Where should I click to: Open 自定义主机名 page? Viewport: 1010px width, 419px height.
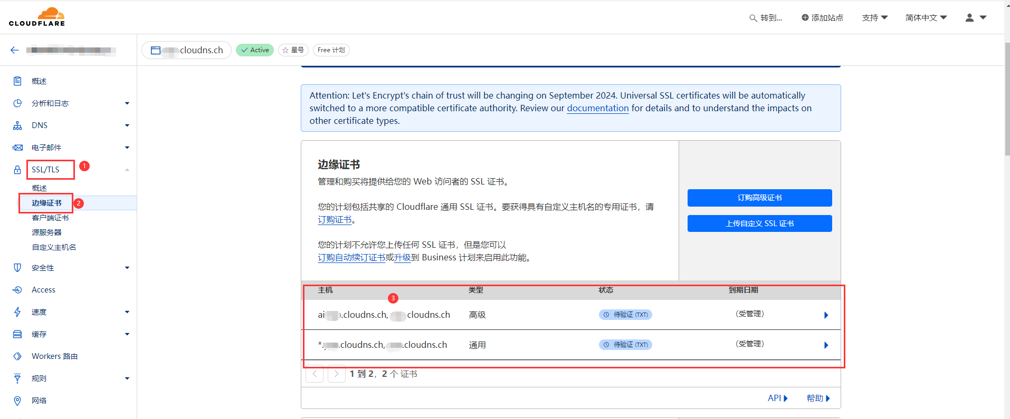[x=54, y=247]
